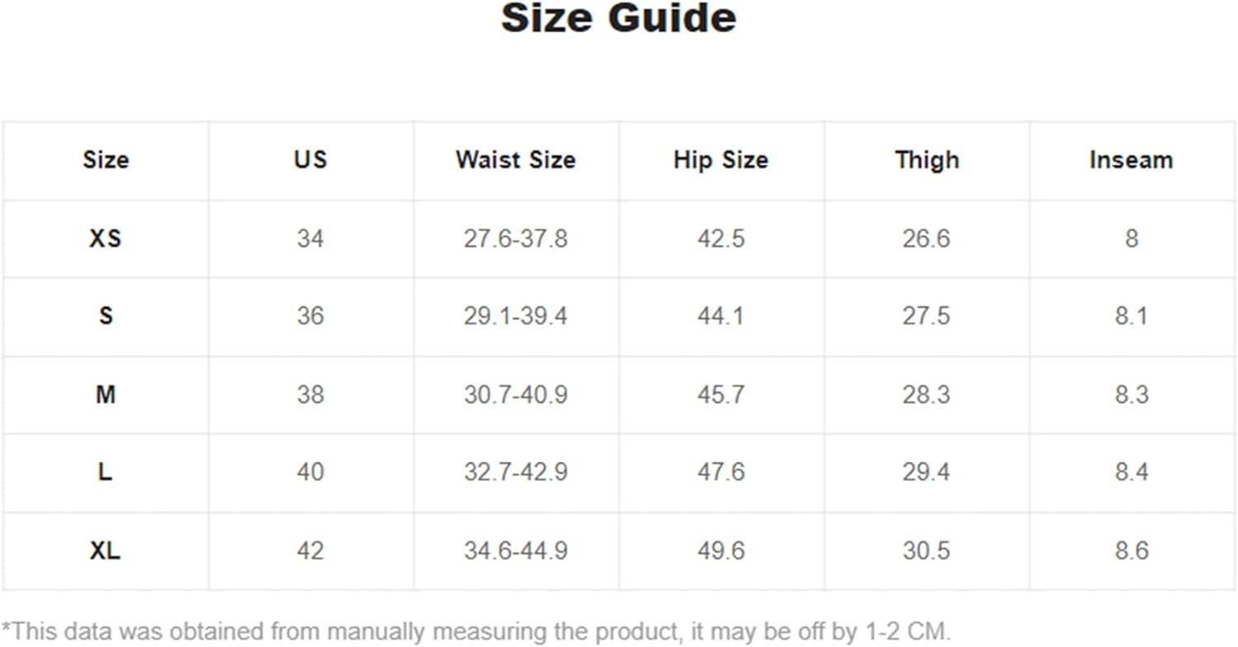Click the Size Guide heading
The width and height of the screenshot is (1238, 647).
coord(618,18)
